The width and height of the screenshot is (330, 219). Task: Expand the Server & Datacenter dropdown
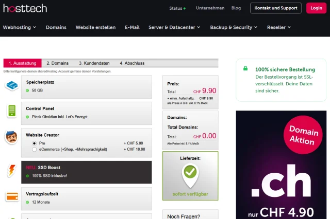coord(174,27)
